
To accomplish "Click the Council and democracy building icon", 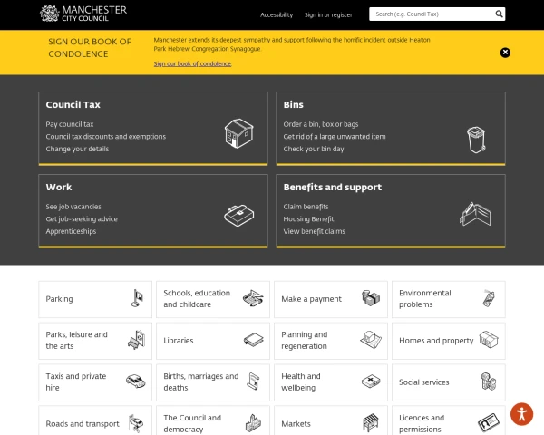I will tap(253, 423).
